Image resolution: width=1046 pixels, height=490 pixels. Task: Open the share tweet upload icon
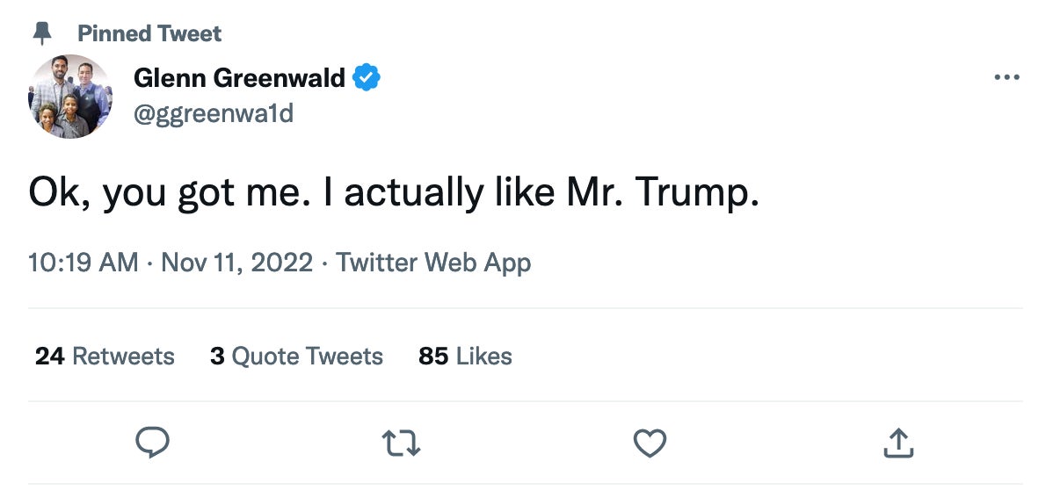click(897, 443)
